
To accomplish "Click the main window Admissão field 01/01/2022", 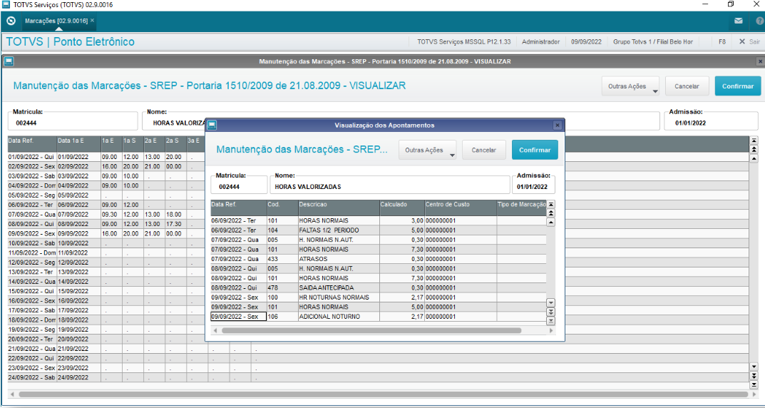I will 711,123.
